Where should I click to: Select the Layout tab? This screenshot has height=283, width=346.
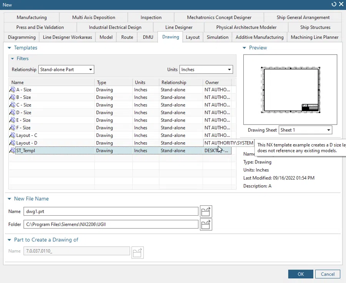[x=193, y=37]
